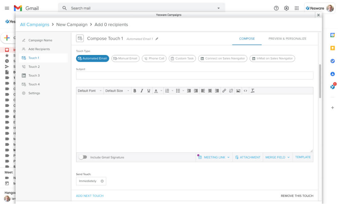Viewport: 338px width, 204px height.
Task: Apply italic formatting in the editor
Action: (x=142, y=91)
